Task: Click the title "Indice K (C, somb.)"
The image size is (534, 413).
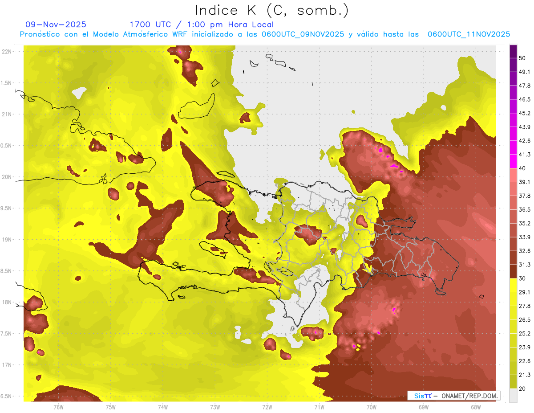Action: (271, 11)
